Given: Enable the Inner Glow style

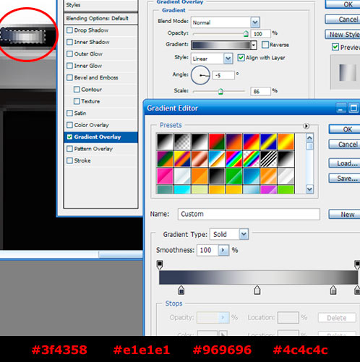Looking at the screenshot, I should tap(69, 66).
